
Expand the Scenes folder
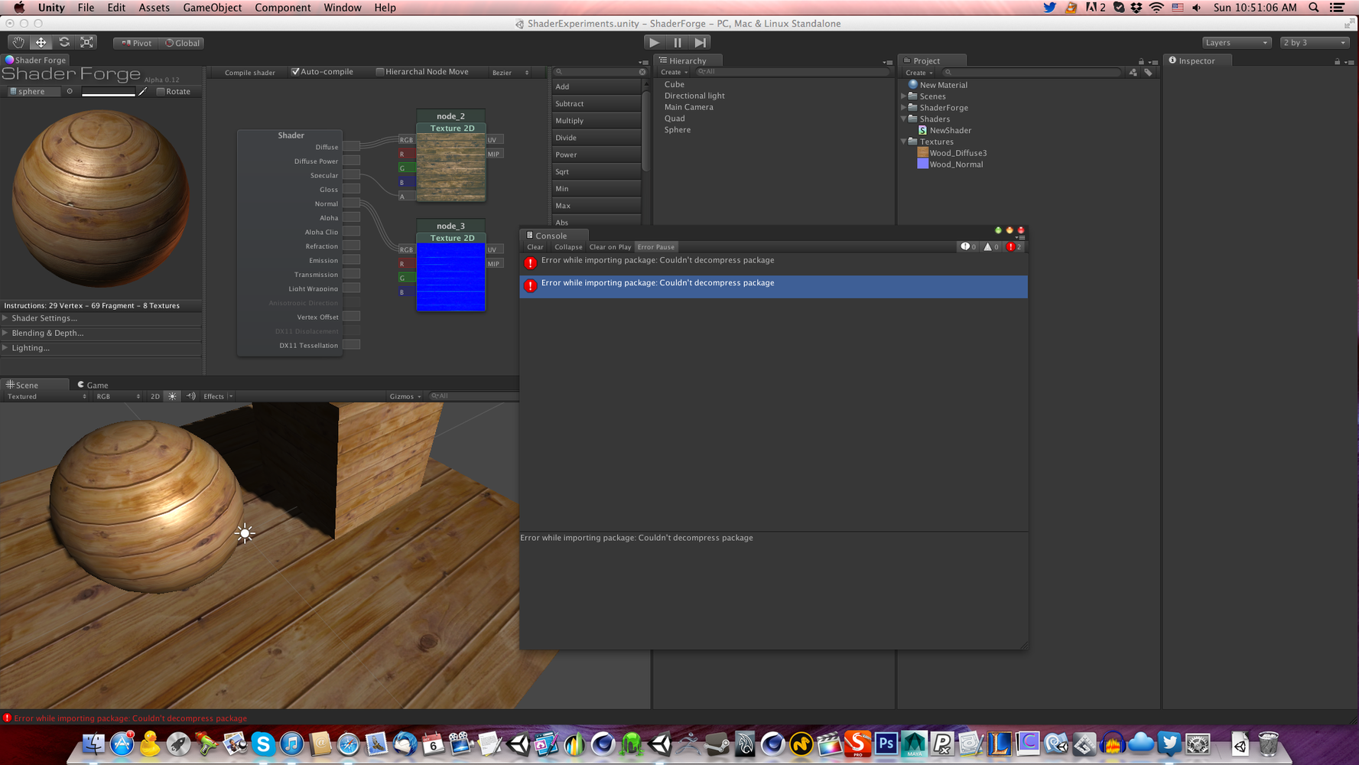[904, 96]
